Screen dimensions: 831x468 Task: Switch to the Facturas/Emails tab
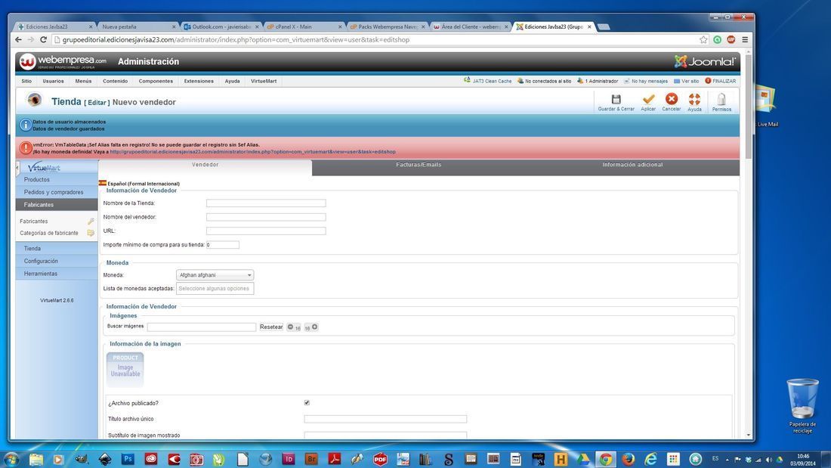(x=419, y=165)
